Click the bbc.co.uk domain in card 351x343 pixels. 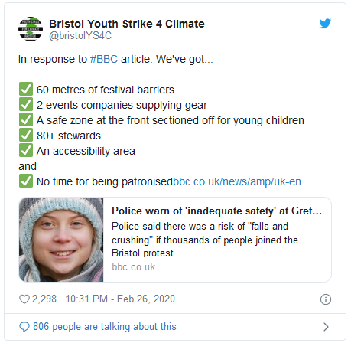[133, 267]
